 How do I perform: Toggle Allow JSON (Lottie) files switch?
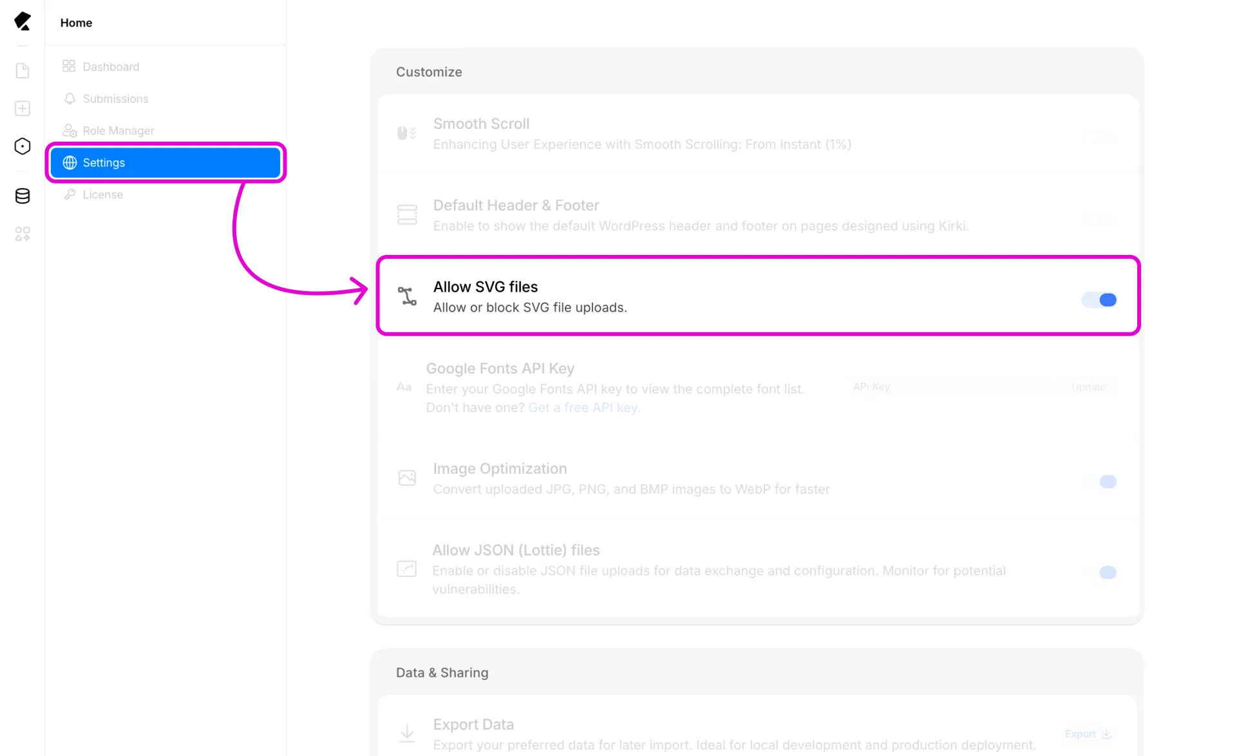[x=1101, y=572]
